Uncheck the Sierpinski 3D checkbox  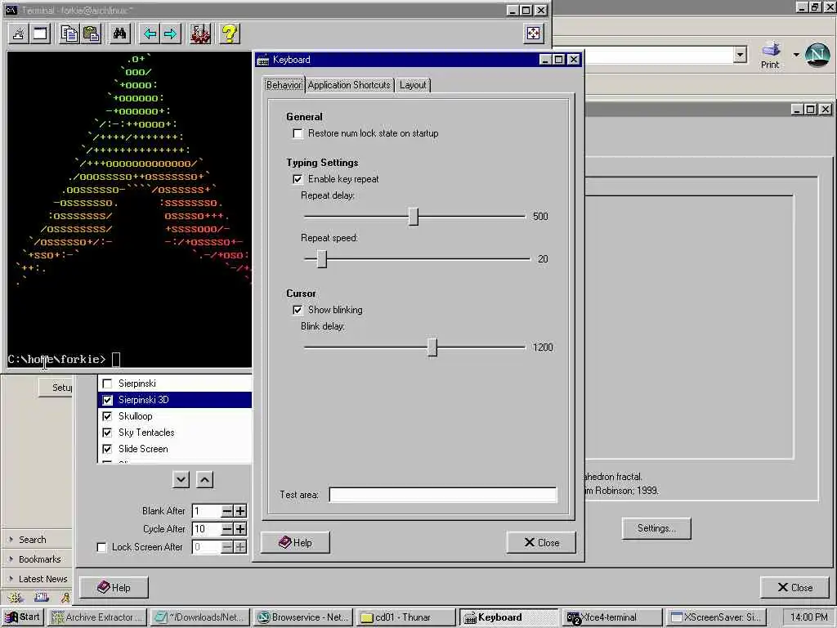tap(107, 400)
